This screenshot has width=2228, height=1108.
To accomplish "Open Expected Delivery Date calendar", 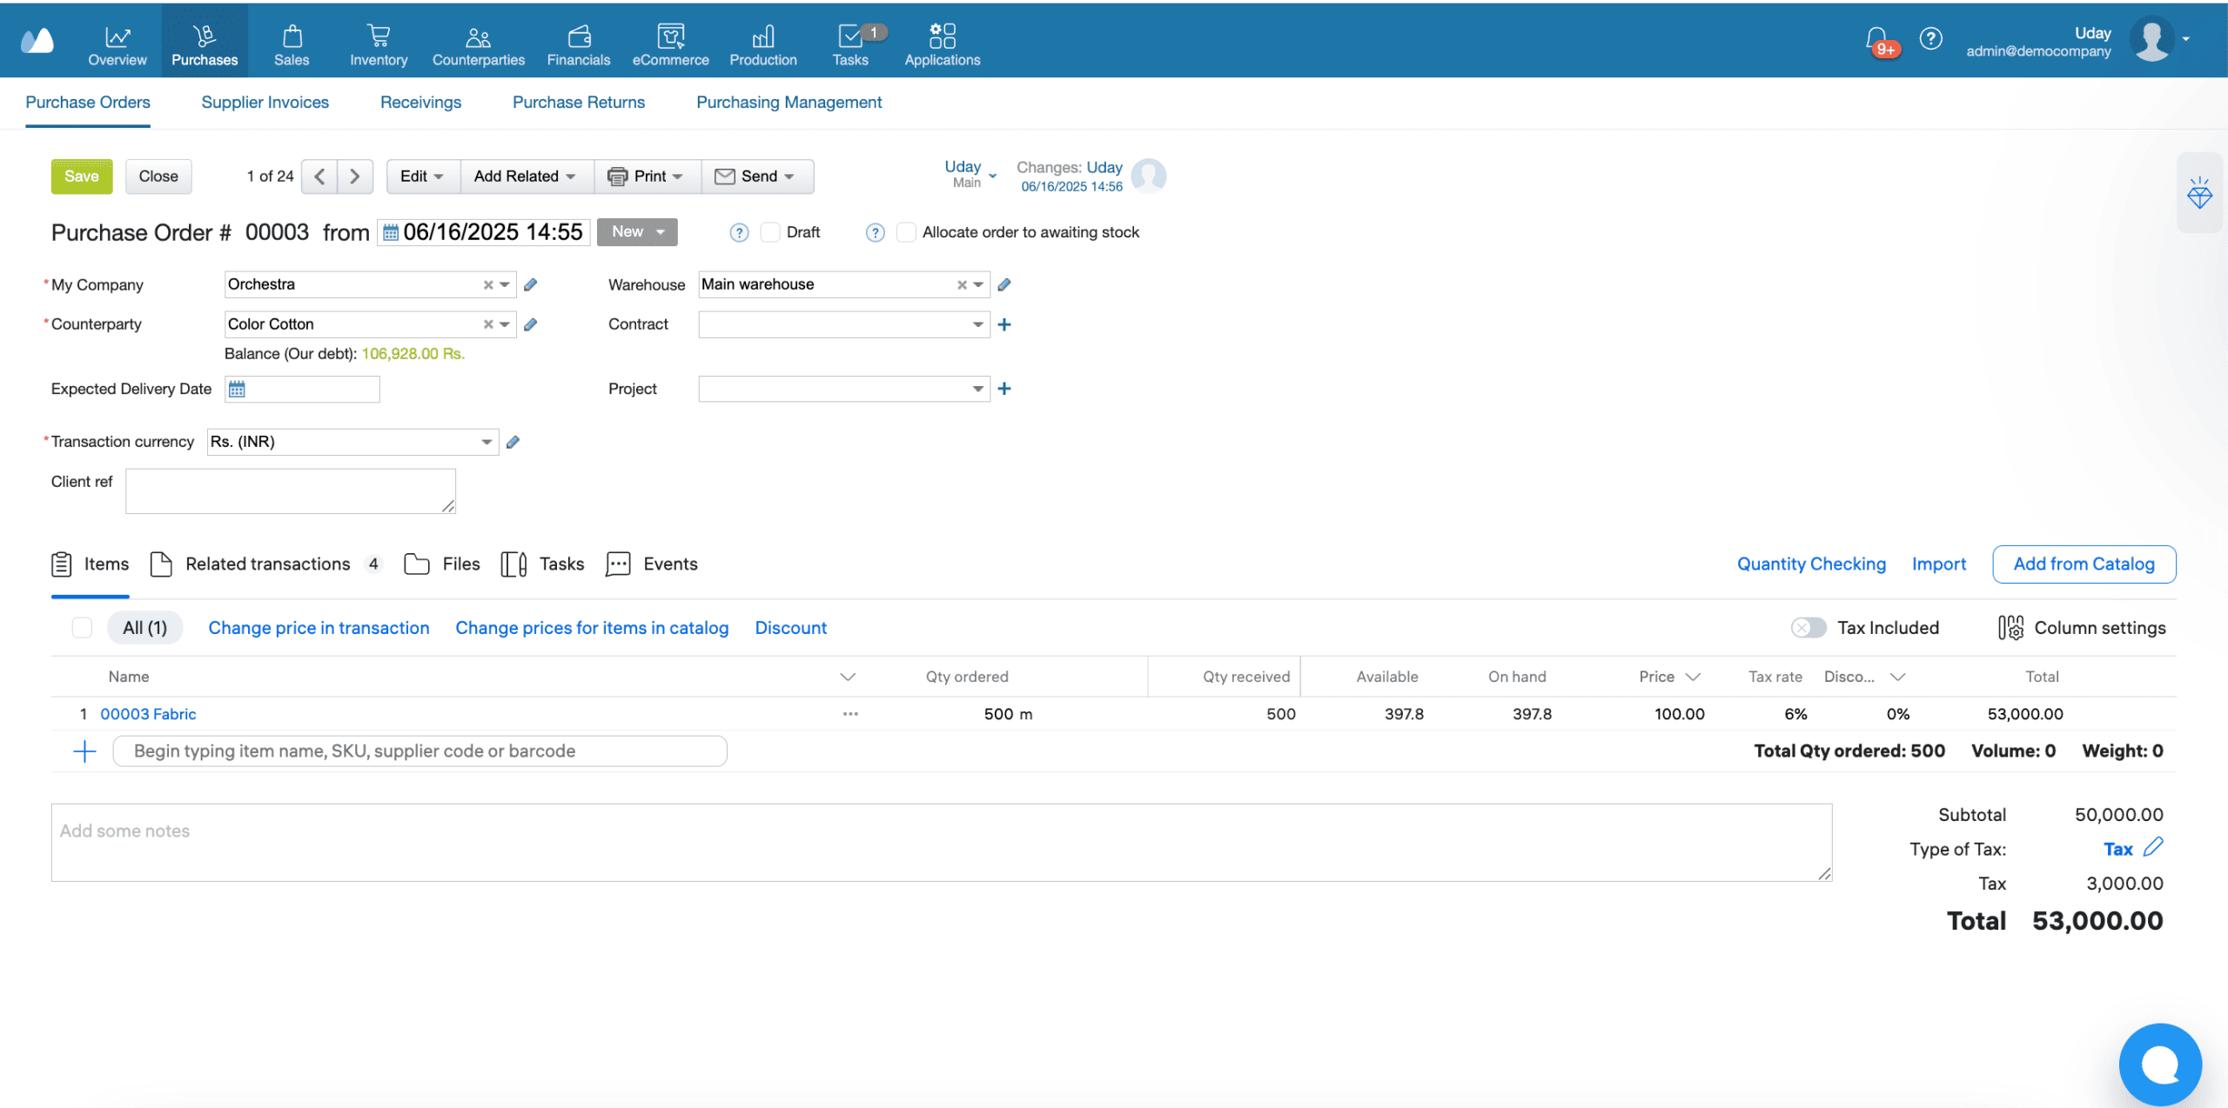I will (x=237, y=389).
